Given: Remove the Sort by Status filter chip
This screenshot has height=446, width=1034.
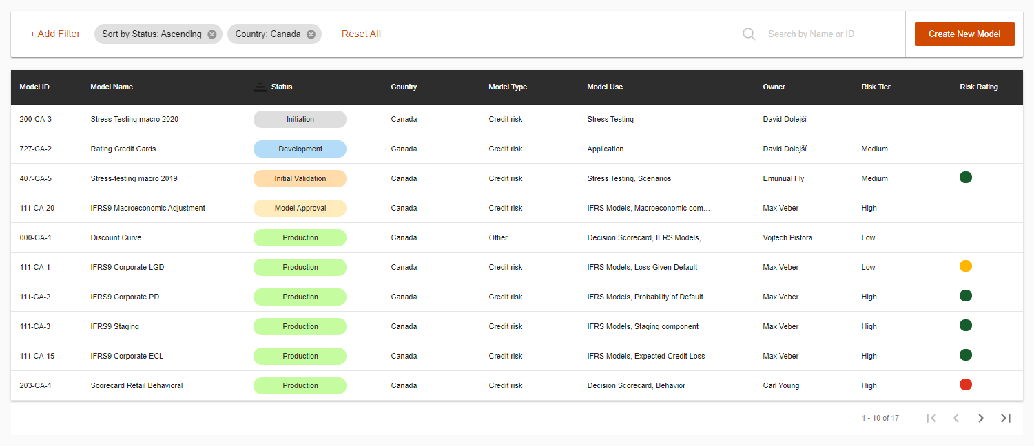Looking at the screenshot, I should click(x=212, y=34).
